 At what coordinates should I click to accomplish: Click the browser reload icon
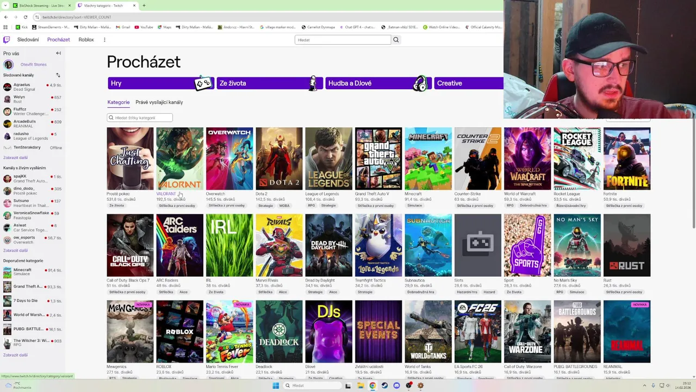25,17
